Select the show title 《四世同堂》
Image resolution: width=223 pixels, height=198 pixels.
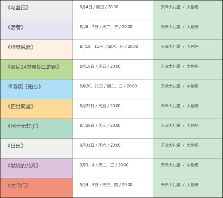pyautogui.click(x=21, y=106)
